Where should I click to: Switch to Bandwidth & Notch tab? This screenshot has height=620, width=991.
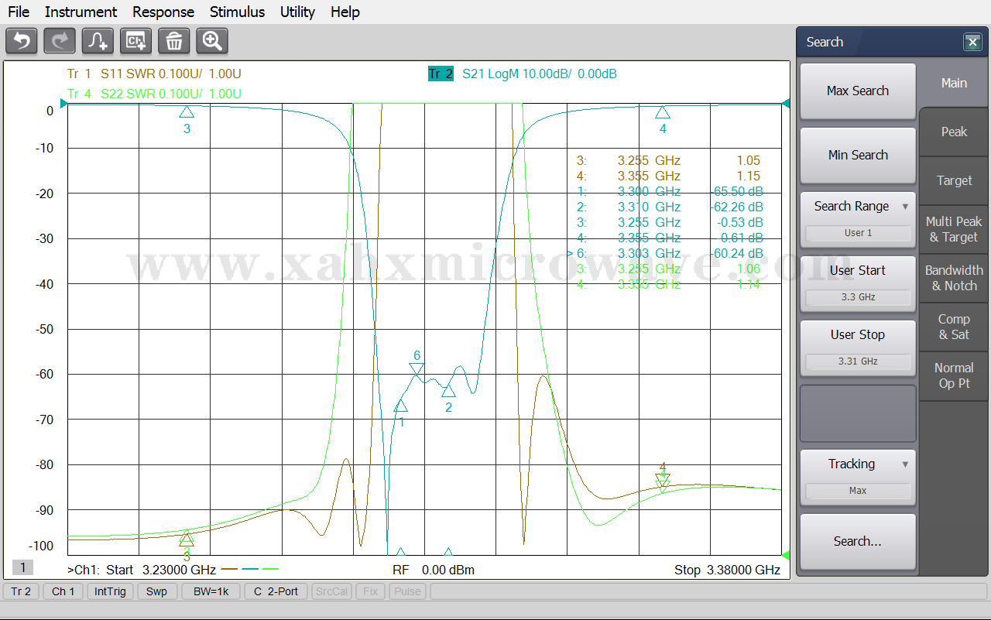[954, 278]
